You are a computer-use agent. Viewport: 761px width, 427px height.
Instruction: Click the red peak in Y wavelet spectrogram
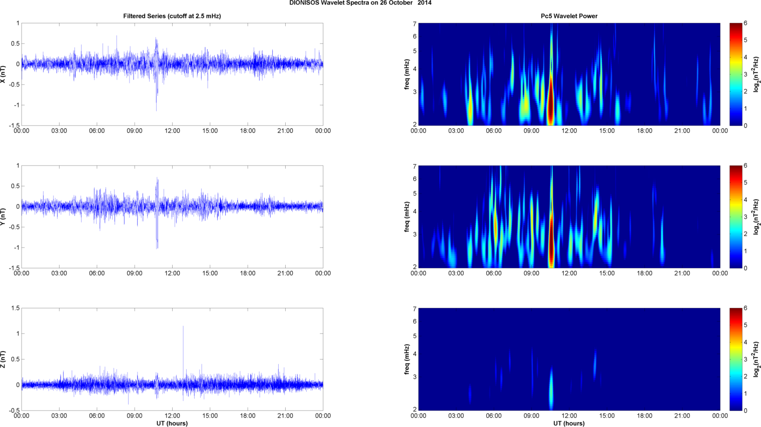[551, 240]
